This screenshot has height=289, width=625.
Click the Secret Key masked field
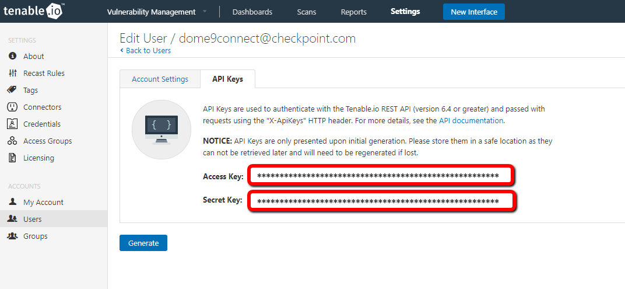coord(381,201)
